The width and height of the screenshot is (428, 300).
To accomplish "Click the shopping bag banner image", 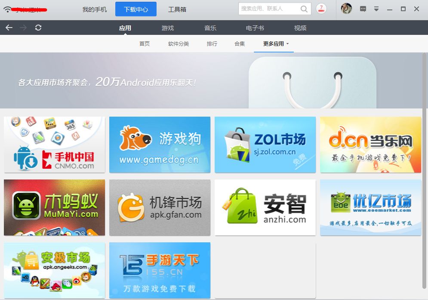I will click(312, 83).
